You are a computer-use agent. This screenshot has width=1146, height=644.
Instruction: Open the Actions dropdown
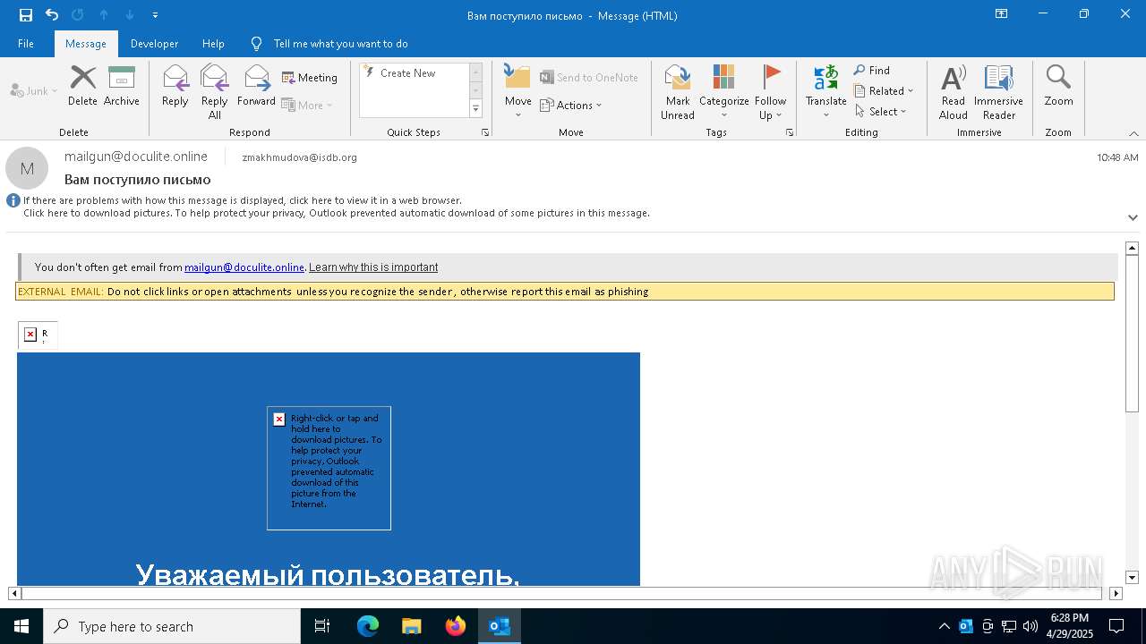[571, 106]
